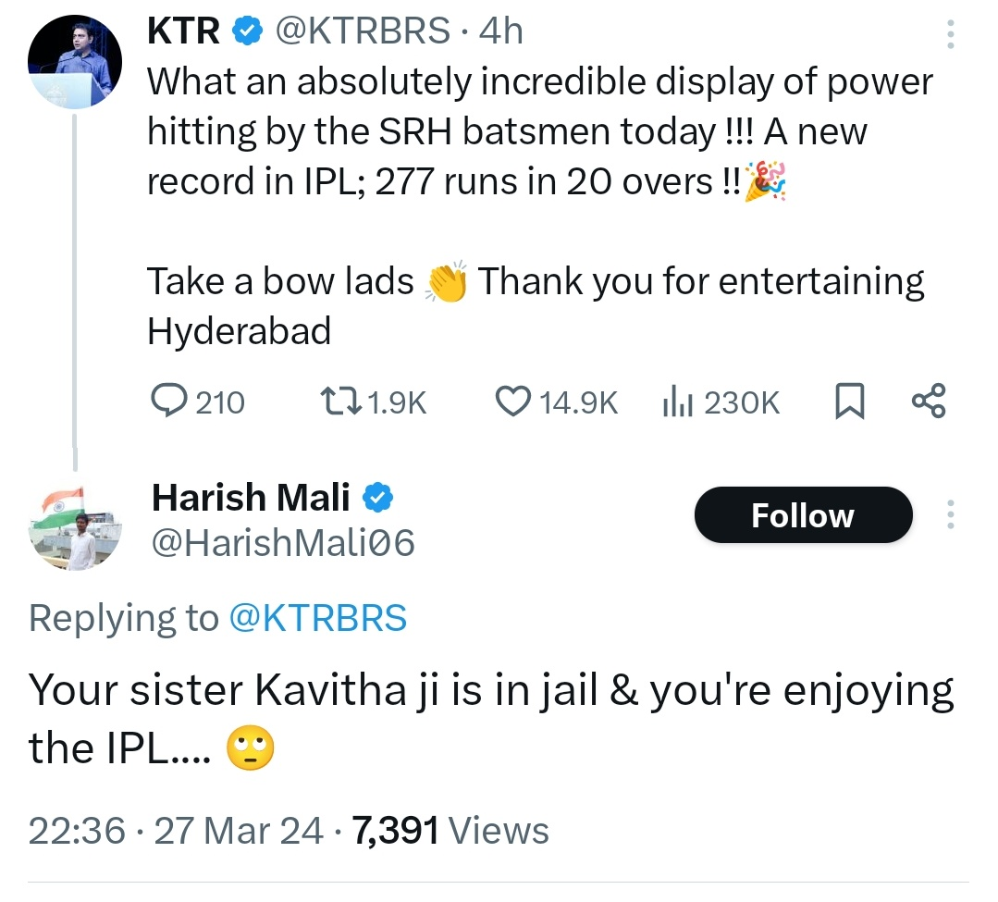View analytics for KTR's tweet
998x902 pixels.
721,402
